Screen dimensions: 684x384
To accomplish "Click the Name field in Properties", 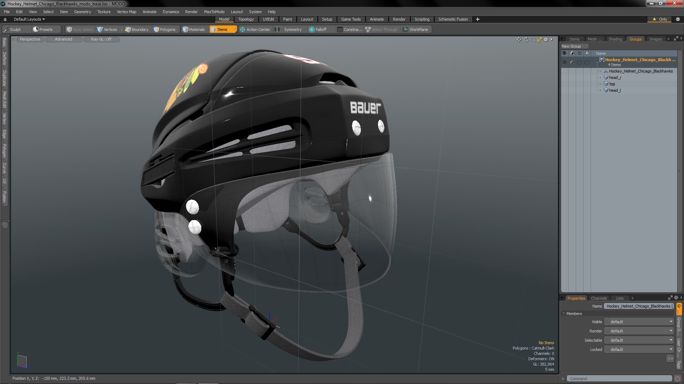I will point(639,306).
